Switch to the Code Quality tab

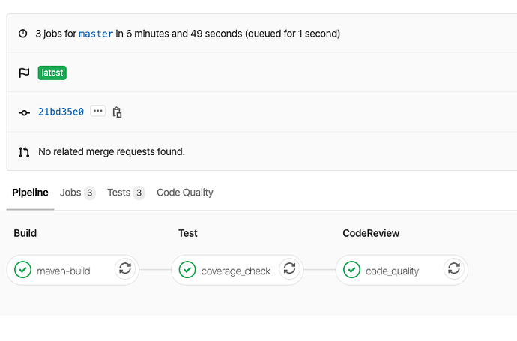point(185,193)
